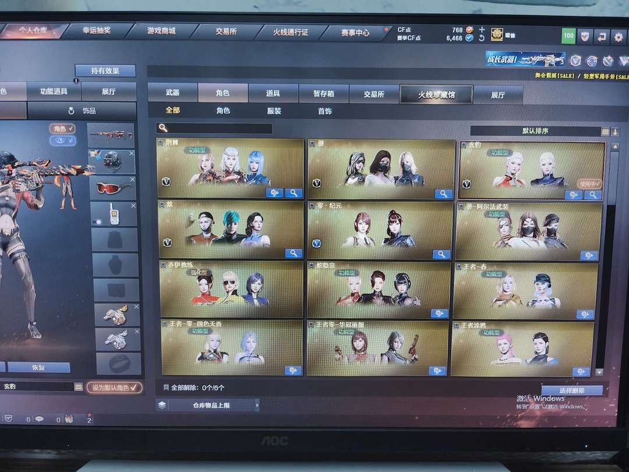Inspect 葵 set with its magnifier icon
The image size is (629, 472).
pyautogui.click(x=444, y=194)
